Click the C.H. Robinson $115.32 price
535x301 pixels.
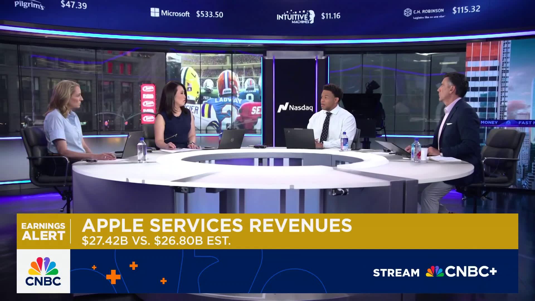(x=466, y=10)
